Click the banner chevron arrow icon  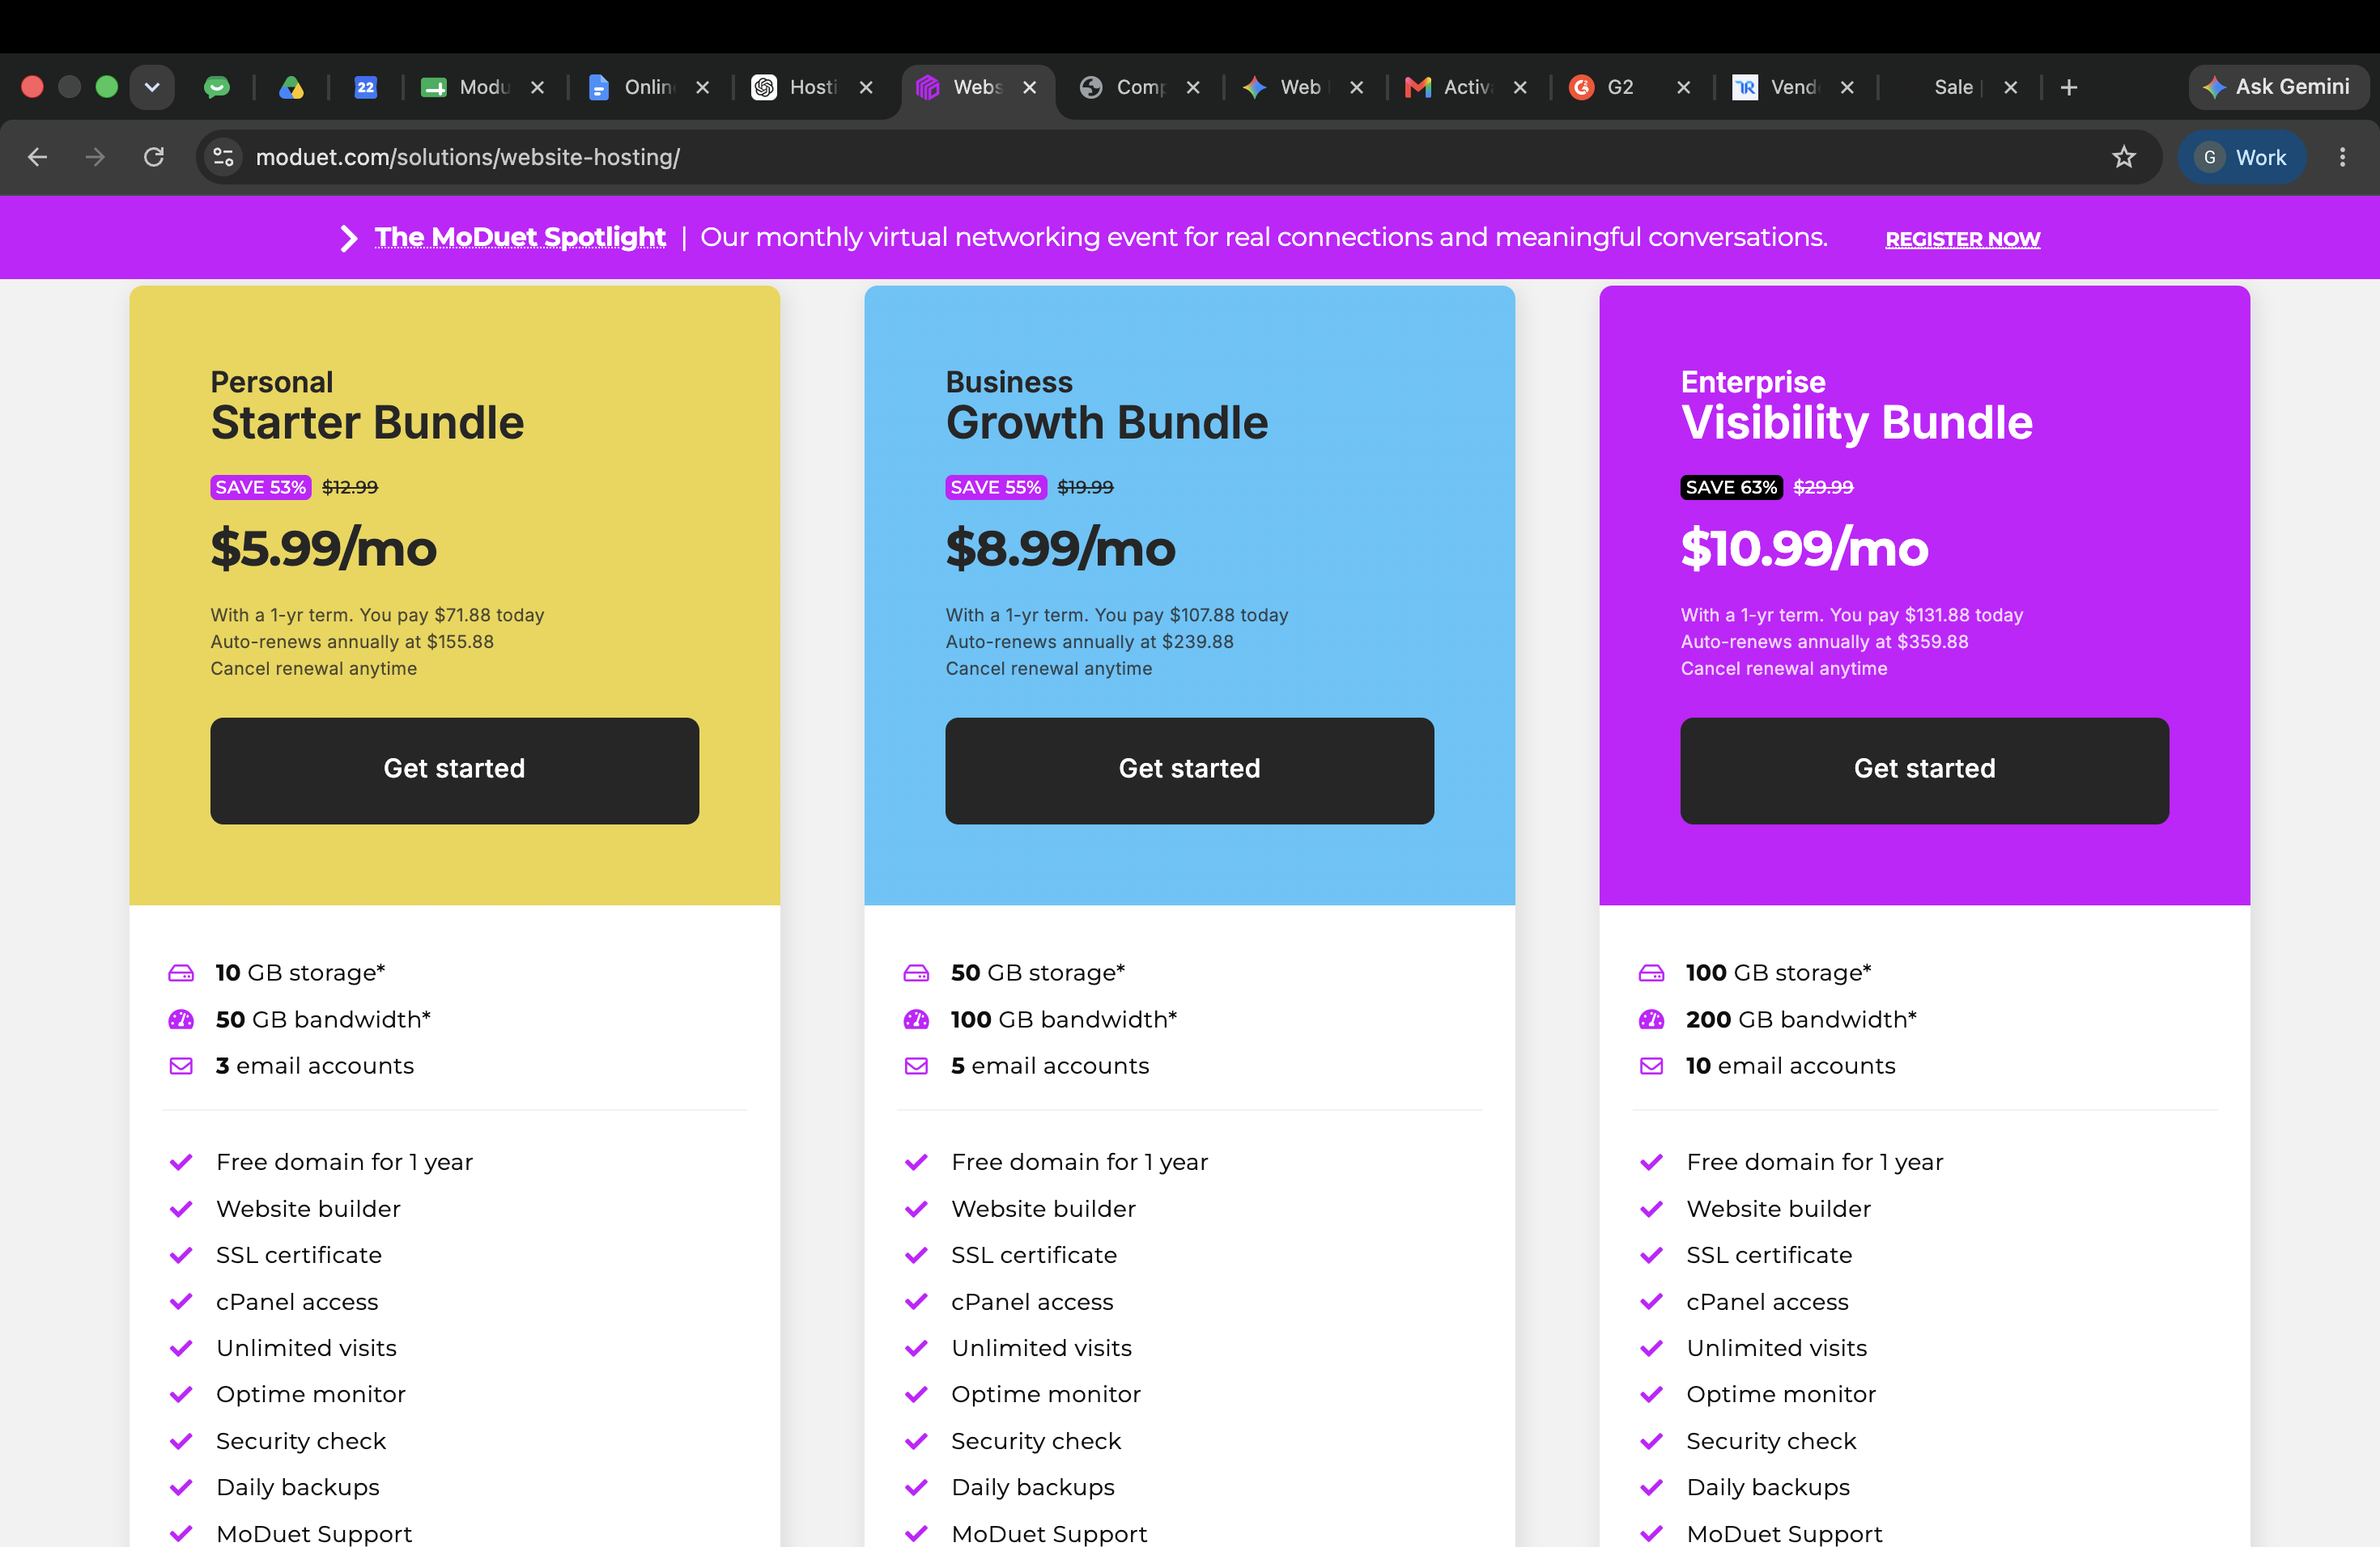[348, 238]
